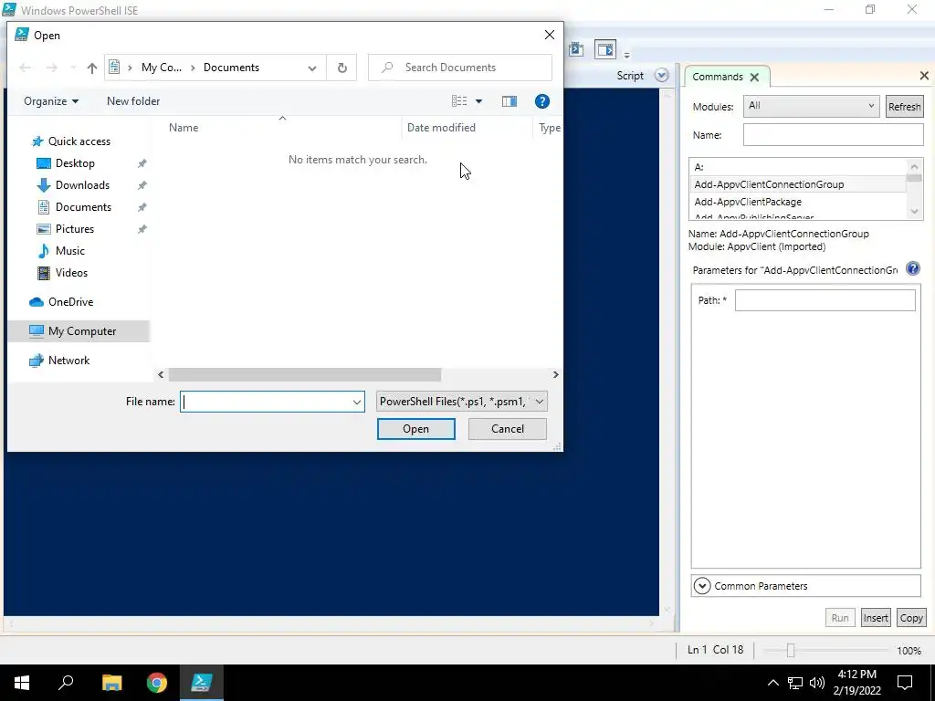Expand the address bar history dropdown

(x=312, y=68)
